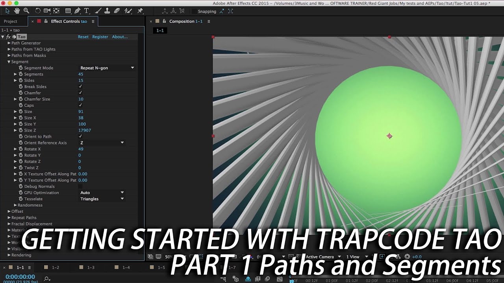Select the Hand tool
Viewport: 504px width, 283px height.
17,11
